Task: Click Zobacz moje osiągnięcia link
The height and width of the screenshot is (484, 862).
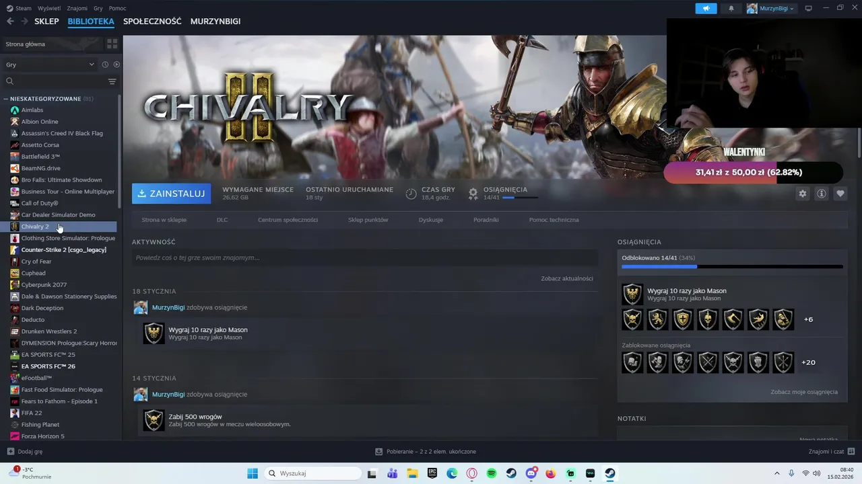Action: point(804,392)
